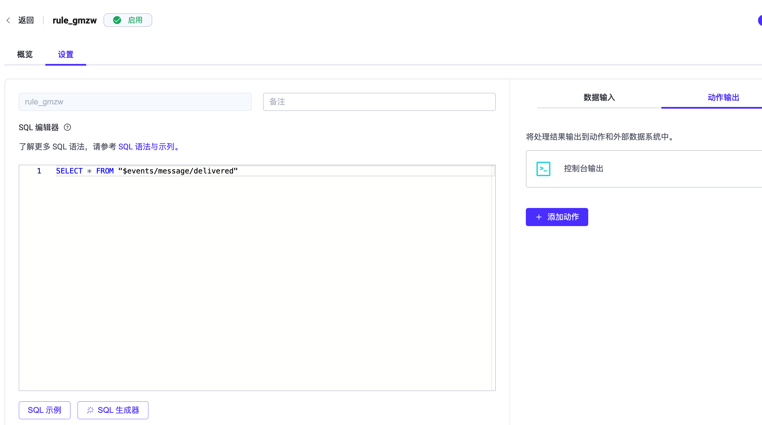Click the 返回 (back) text link
762x425 pixels.
coord(26,20)
